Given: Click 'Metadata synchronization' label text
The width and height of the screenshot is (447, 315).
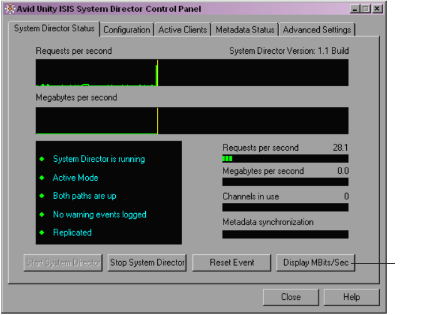Looking at the screenshot, I should (268, 222).
